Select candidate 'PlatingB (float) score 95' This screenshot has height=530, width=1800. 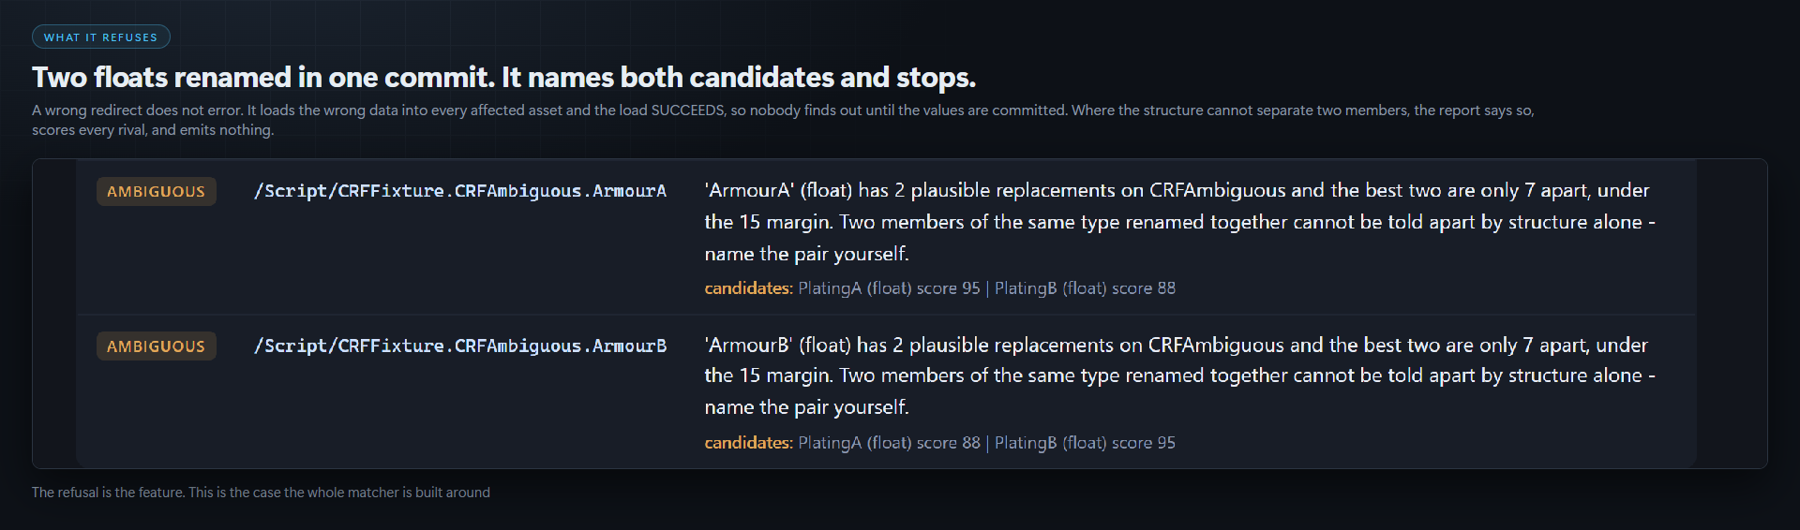[1085, 443]
